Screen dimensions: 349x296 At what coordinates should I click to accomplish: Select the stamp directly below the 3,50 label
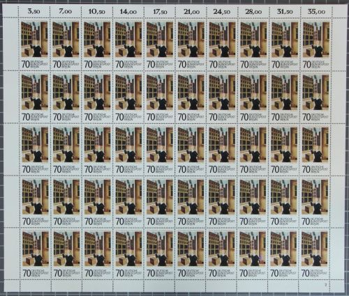coord(34,45)
